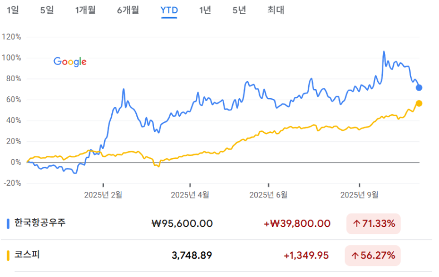
Task: Switch to the 5일 chart range
Action: point(47,10)
